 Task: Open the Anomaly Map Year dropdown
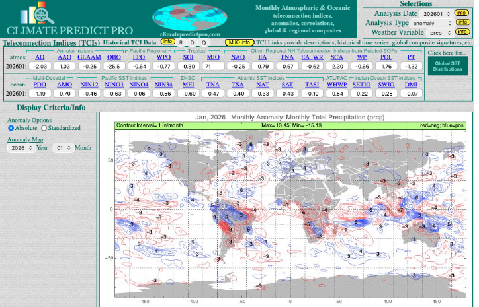click(x=20, y=148)
